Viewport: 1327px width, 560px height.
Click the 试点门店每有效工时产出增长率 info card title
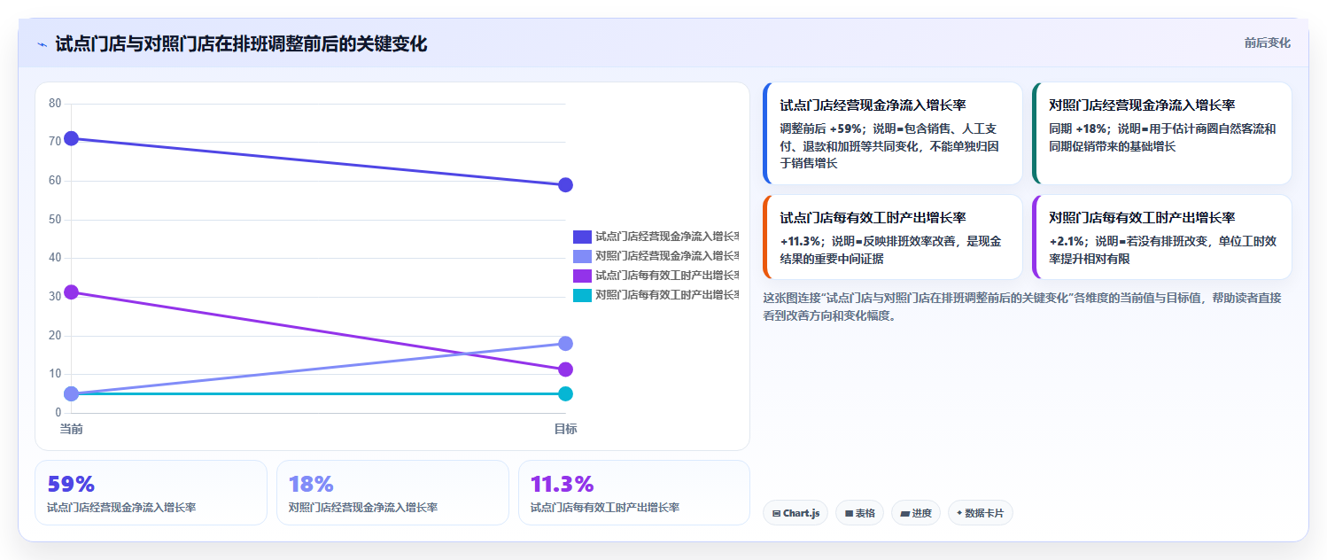(x=873, y=218)
